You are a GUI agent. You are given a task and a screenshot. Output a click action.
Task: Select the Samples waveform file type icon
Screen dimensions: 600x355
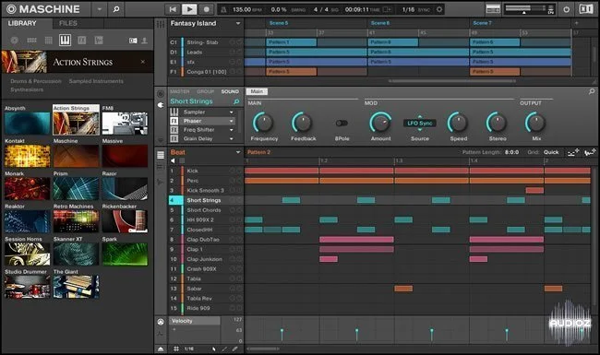coord(99,41)
